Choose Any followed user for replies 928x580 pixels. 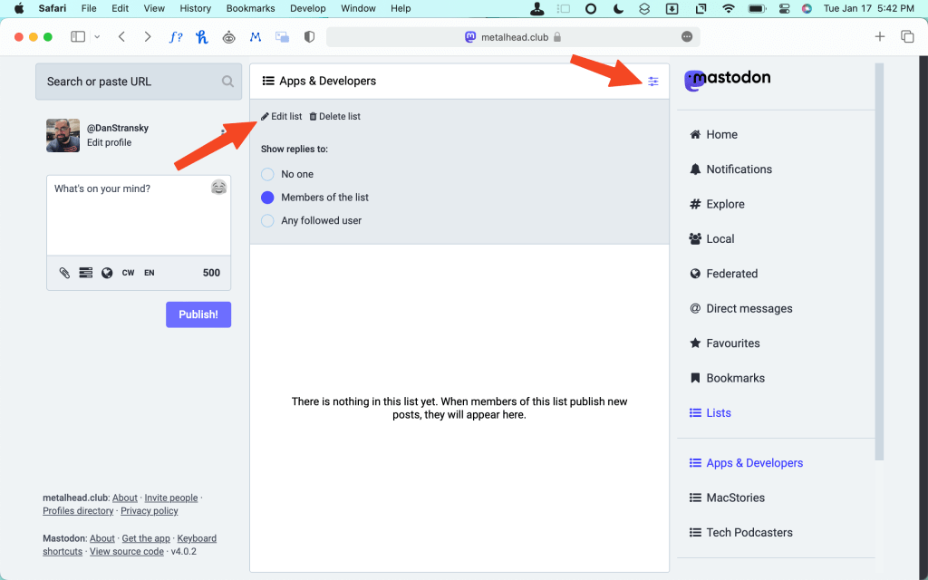pos(267,220)
